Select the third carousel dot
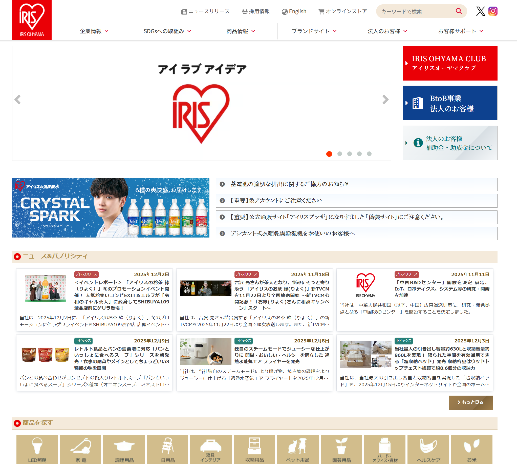 [x=349, y=154]
